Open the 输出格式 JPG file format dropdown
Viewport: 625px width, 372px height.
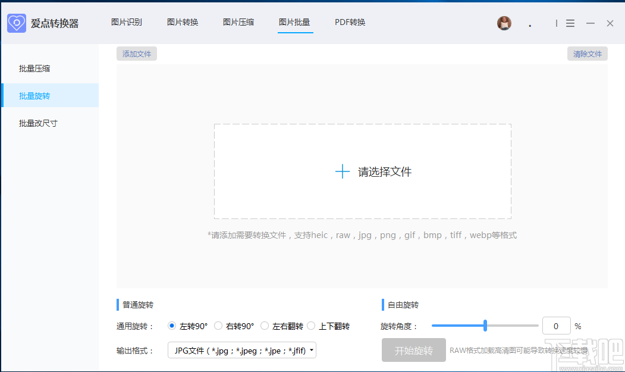[x=241, y=350]
